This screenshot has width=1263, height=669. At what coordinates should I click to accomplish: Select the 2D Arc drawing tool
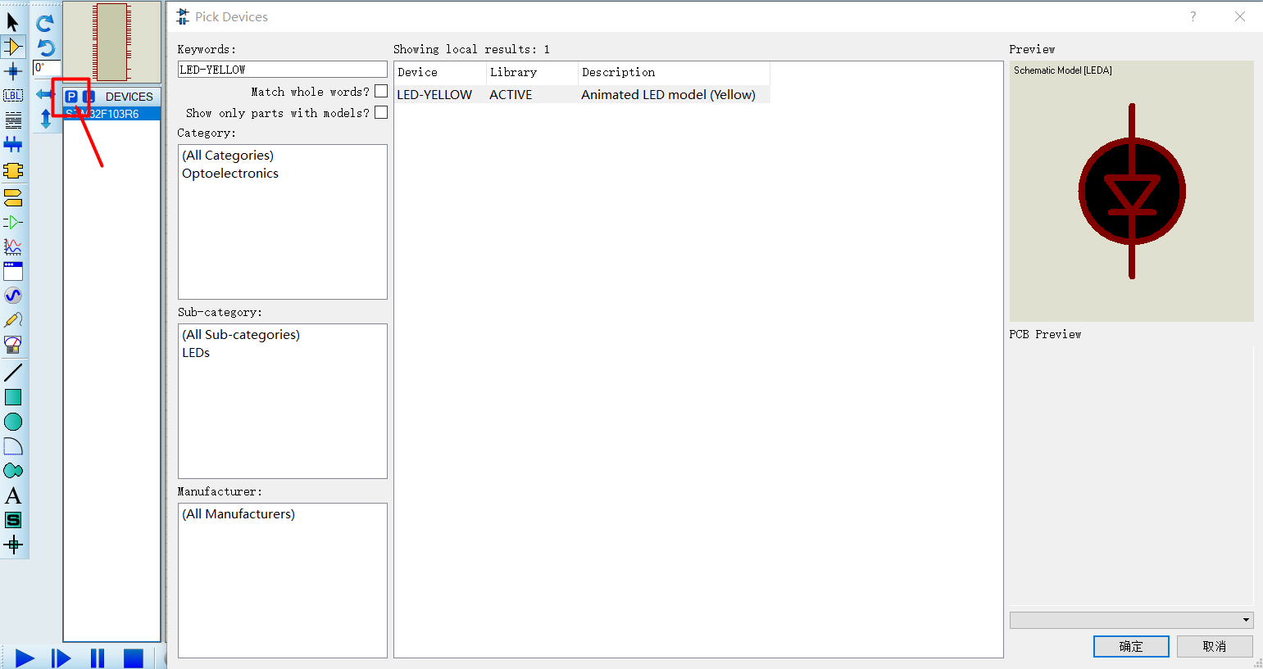click(13, 446)
